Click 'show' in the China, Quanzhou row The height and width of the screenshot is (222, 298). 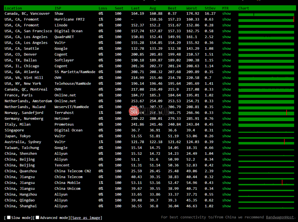226,171
